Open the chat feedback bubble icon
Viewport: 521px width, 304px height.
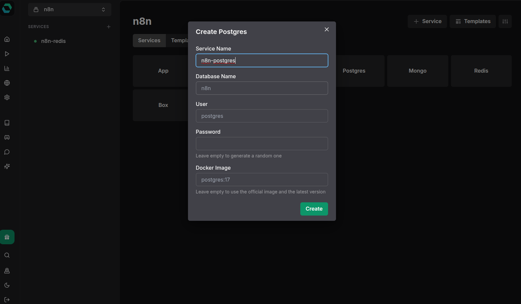7,152
